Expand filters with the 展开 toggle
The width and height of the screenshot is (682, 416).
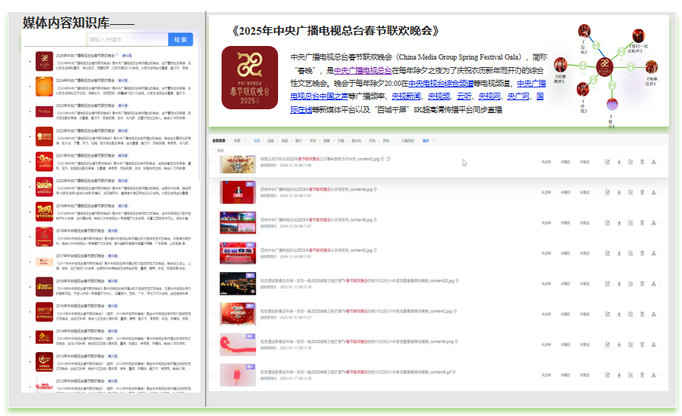[x=428, y=141]
